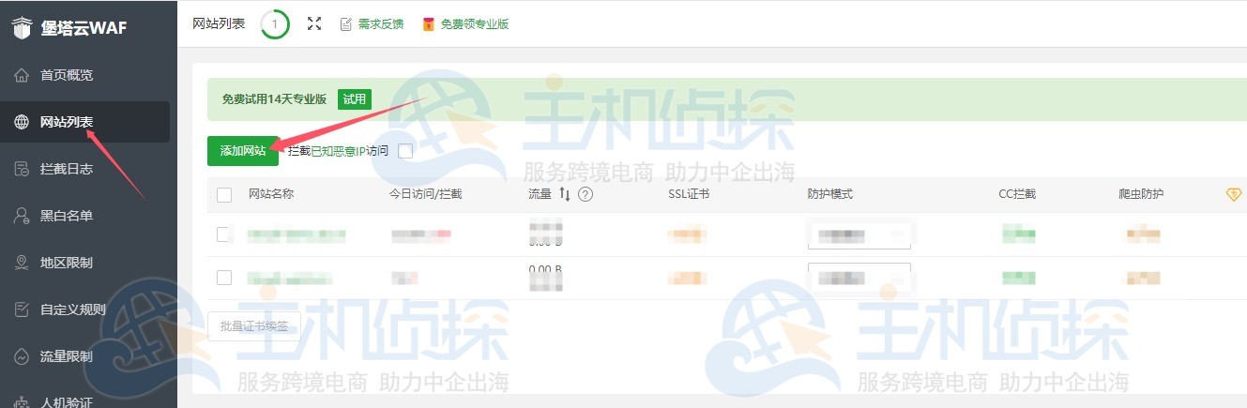Click the CC拦截 column header
The width and height of the screenshot is (1247, 408).
click(1017, 194)
